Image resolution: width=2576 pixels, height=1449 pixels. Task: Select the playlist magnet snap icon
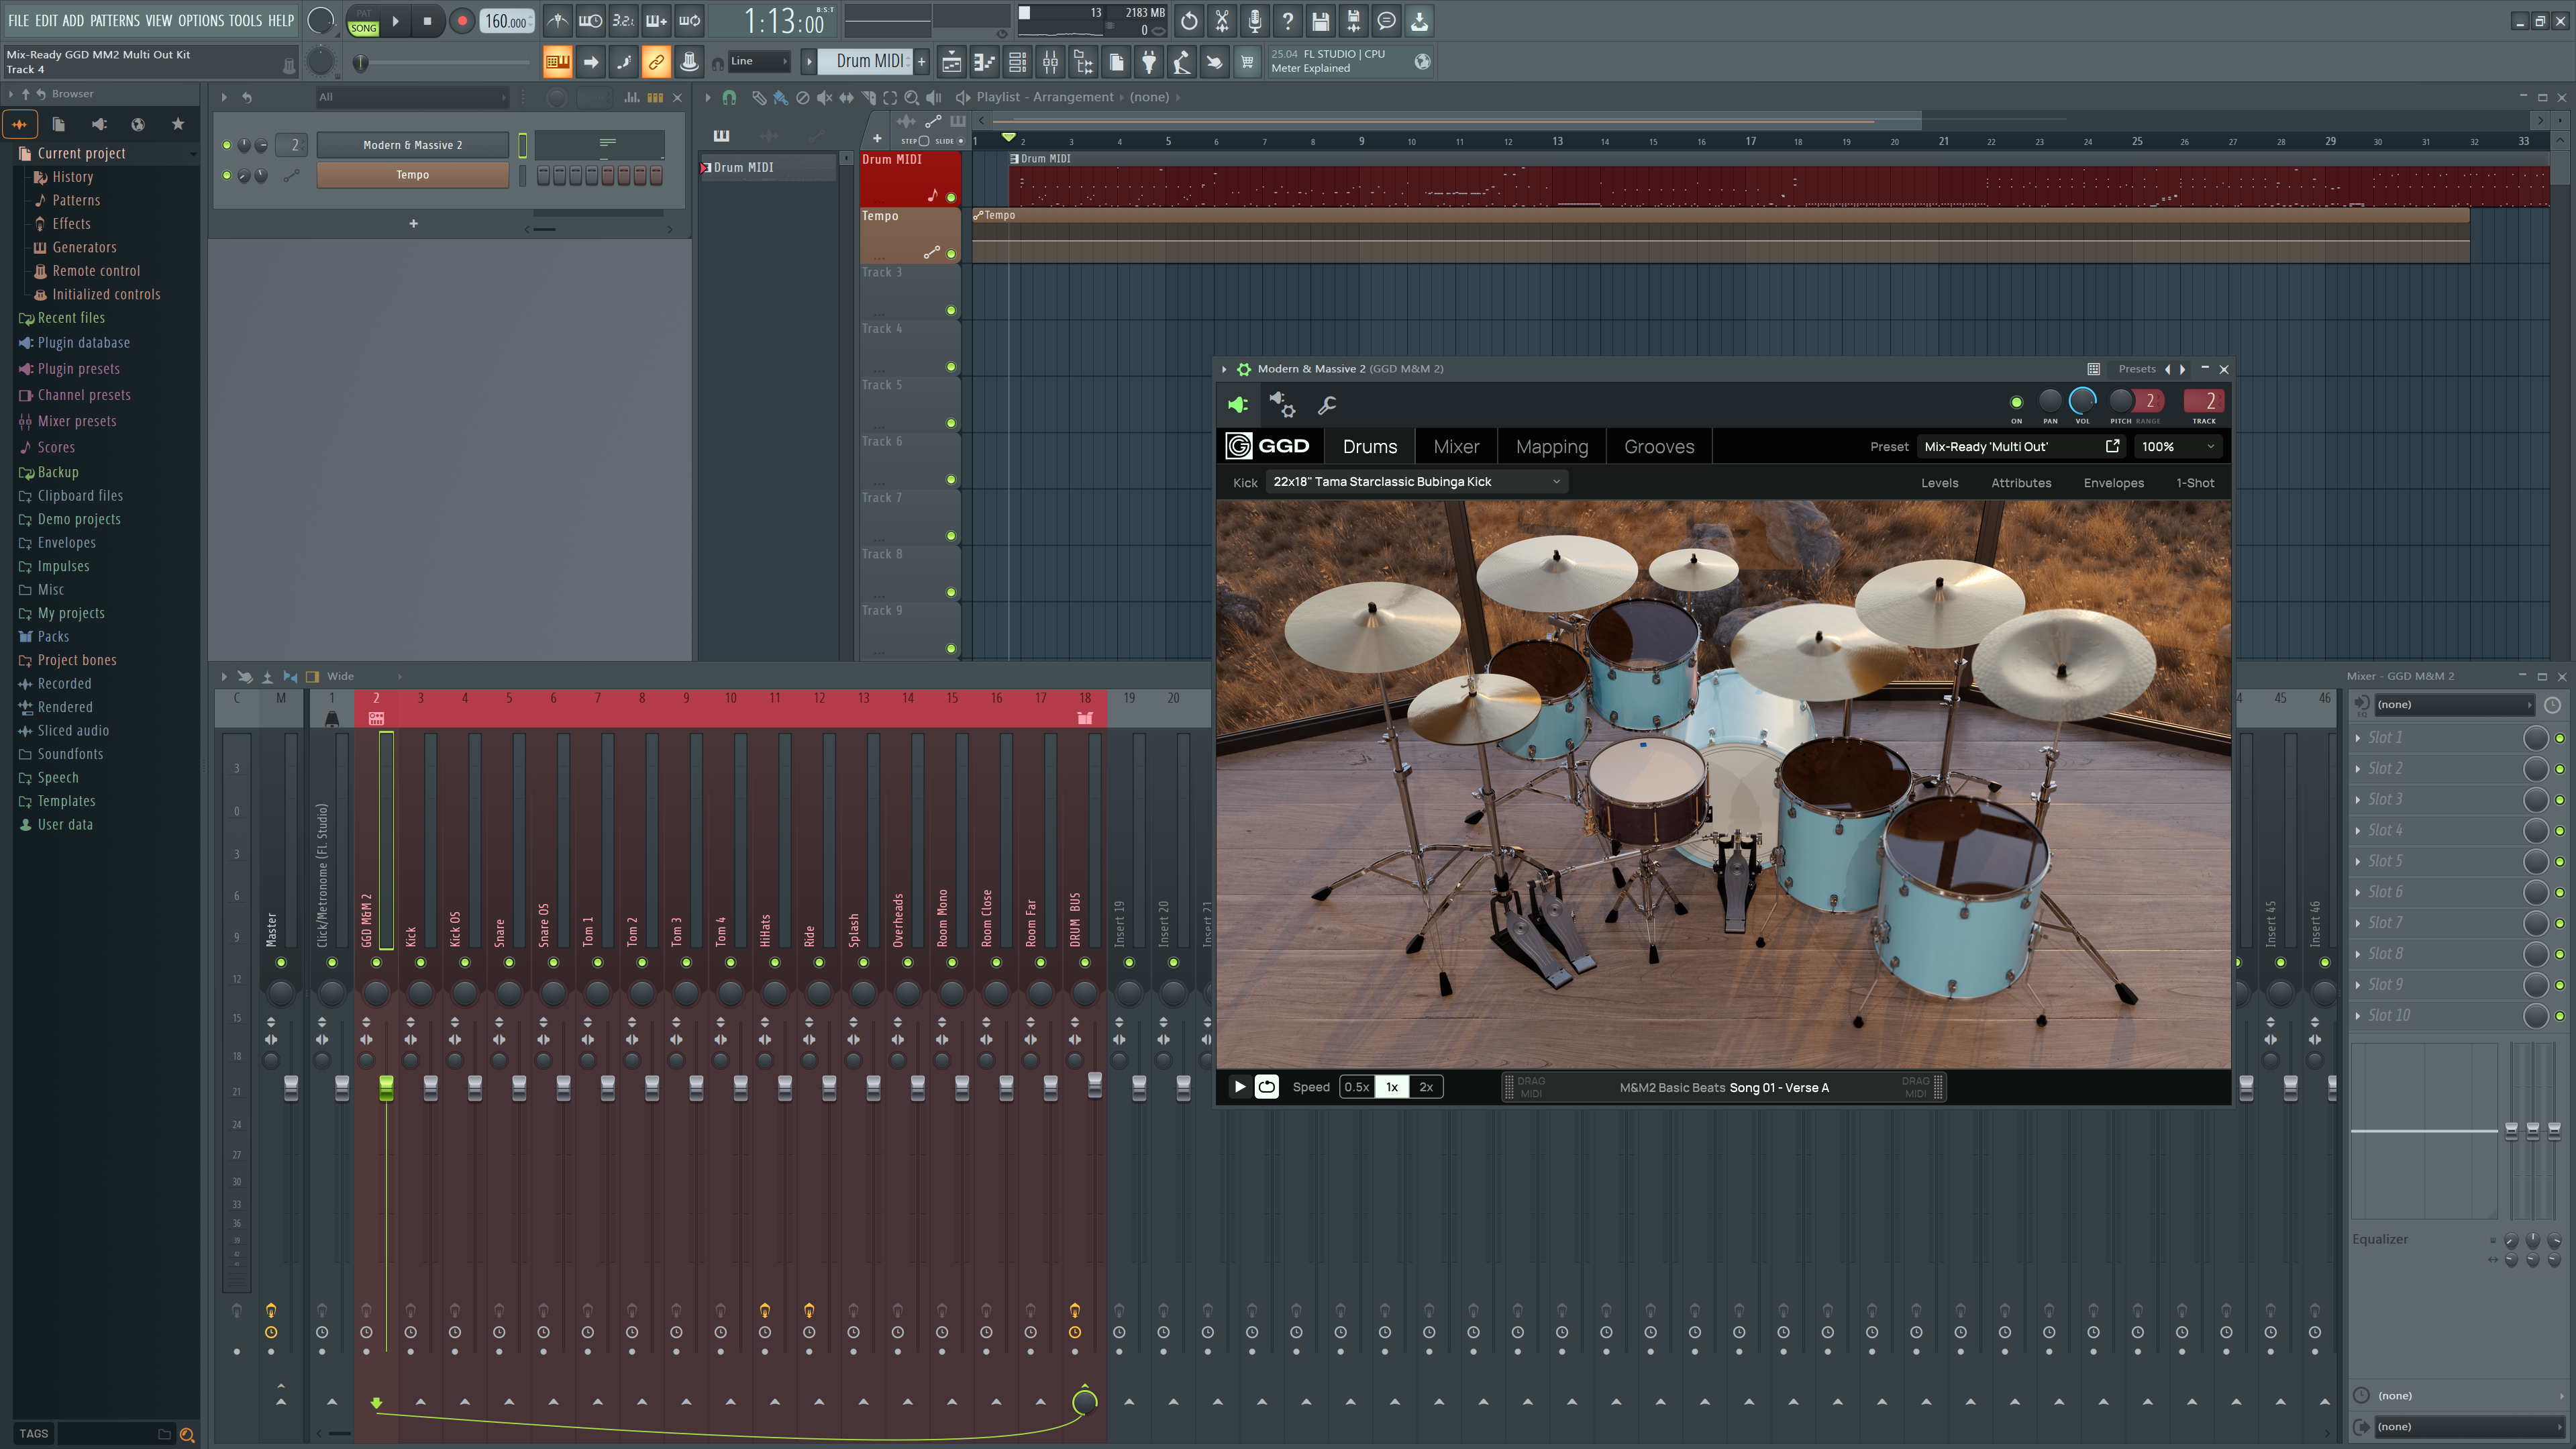[729, 97]
